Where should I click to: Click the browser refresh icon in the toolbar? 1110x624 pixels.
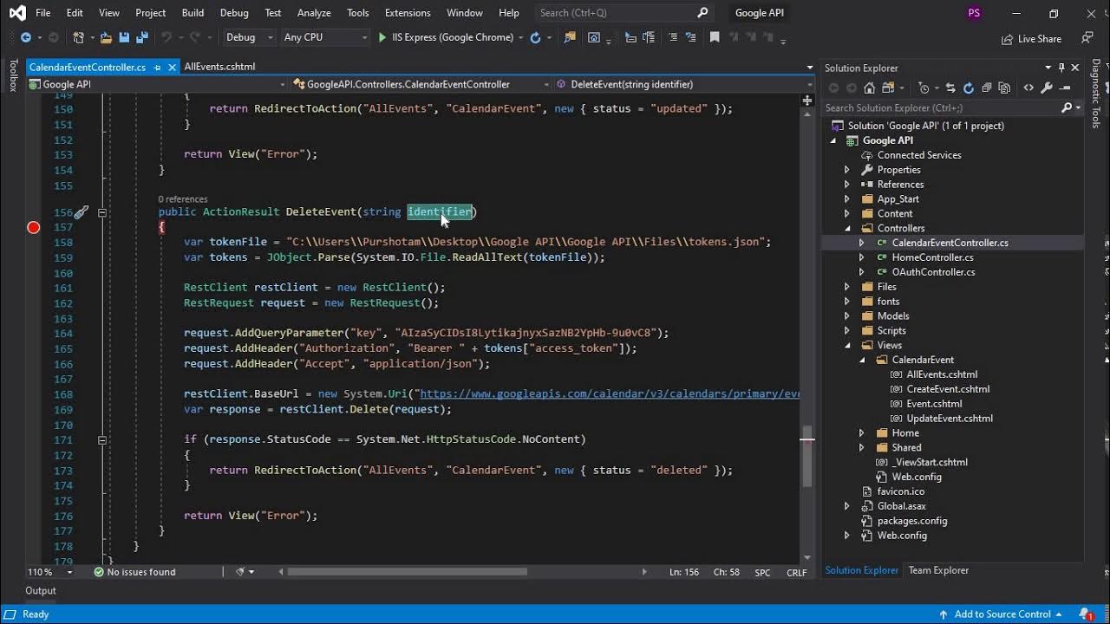[535, 37]
